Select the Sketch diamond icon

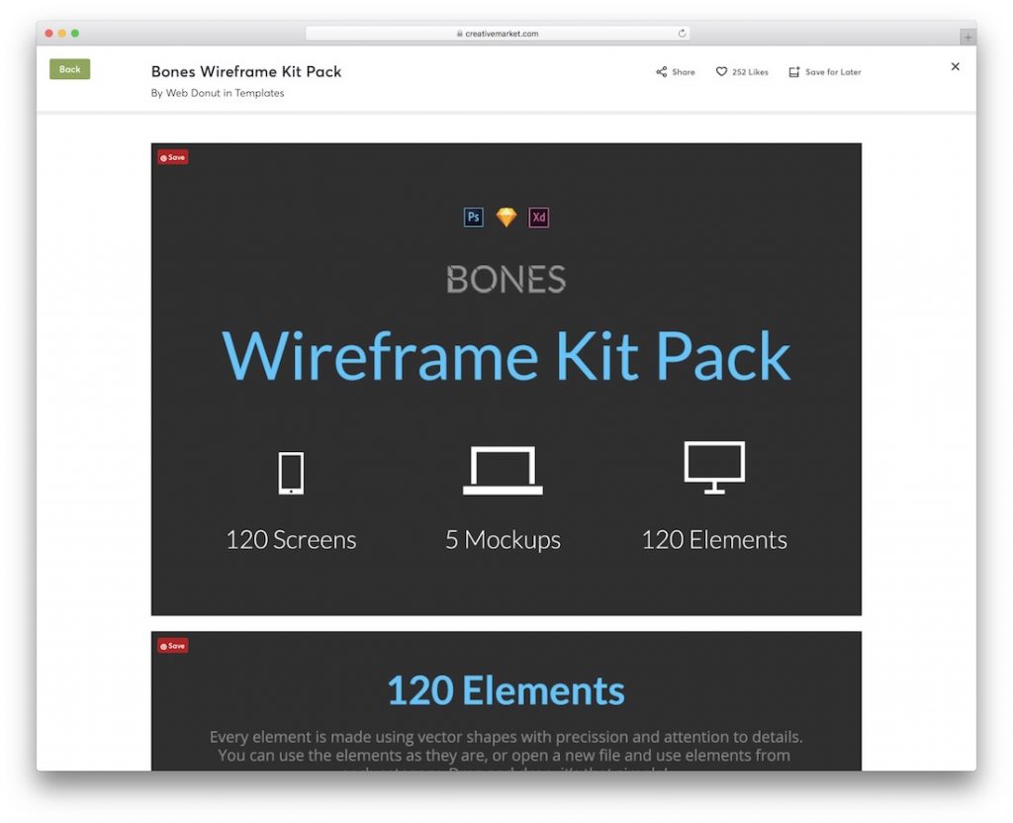click(506, 217)
